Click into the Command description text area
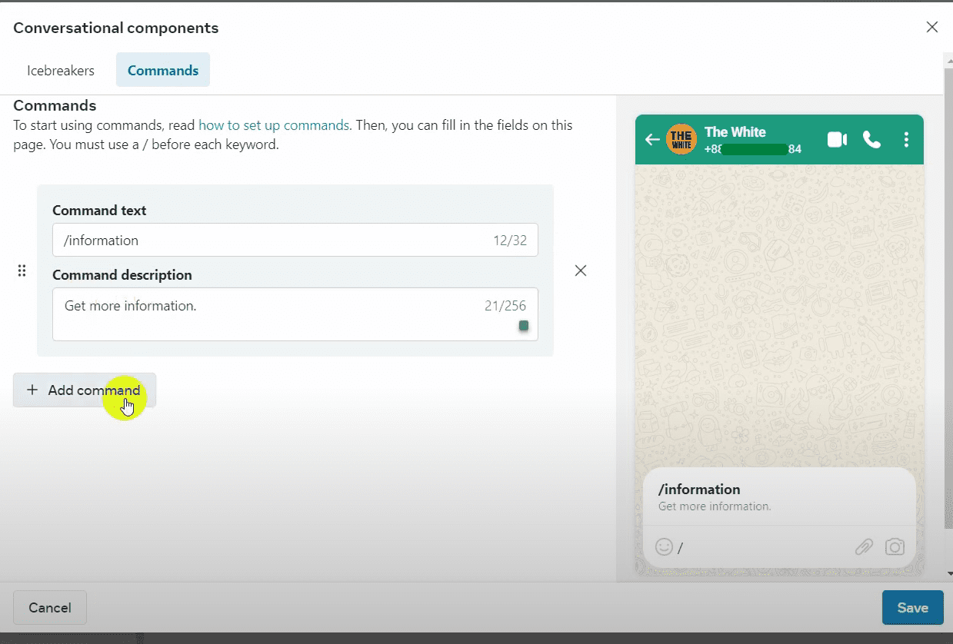953x644 pixels. [269, 314]
